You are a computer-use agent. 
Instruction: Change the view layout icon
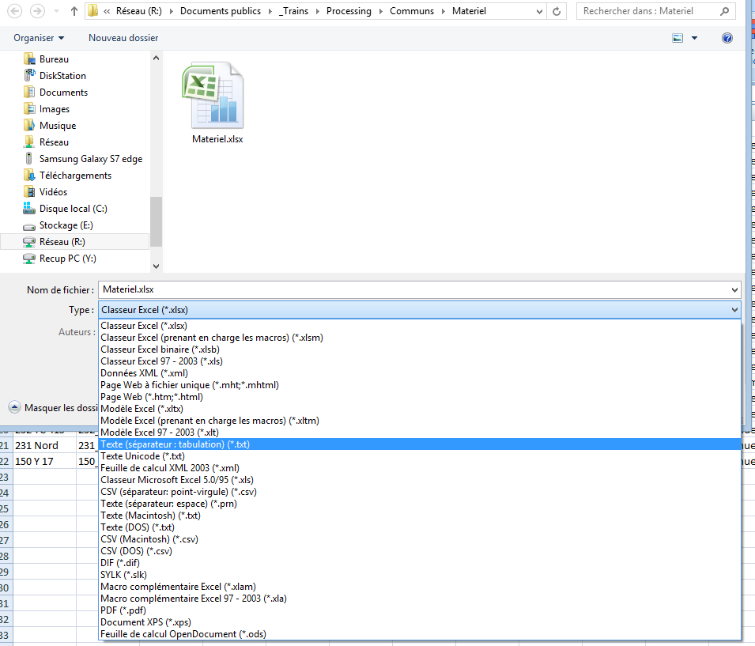pyautogui.click(x=678, y=38)
